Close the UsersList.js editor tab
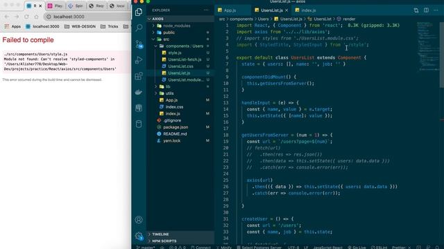The width and height of the screenshot is (444, 249). (287, 10)
